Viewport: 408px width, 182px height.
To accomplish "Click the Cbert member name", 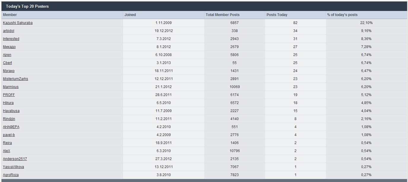I will 7,63.
